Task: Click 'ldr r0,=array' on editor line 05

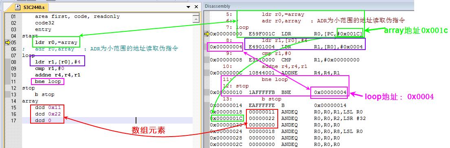Action: [x=56, y=42]
